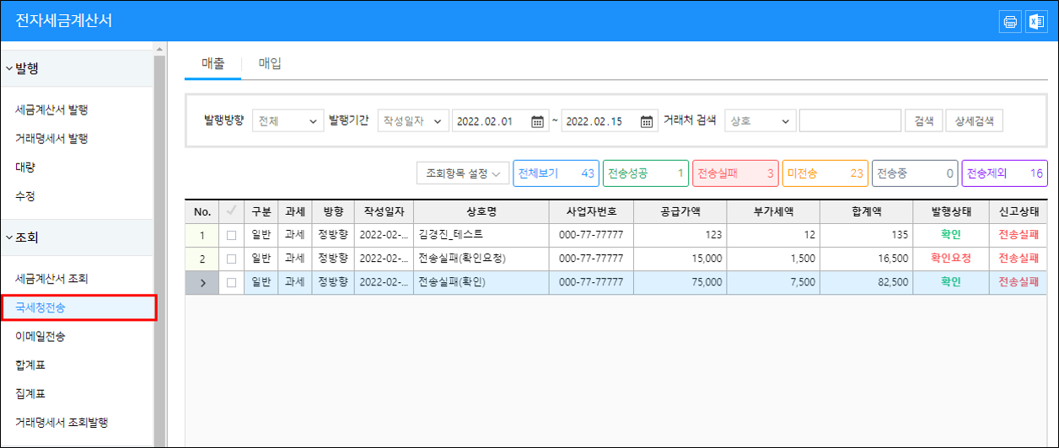
Task: Check the checkbox for row 1
Action: pyautogui.click(x=231, y=235)
